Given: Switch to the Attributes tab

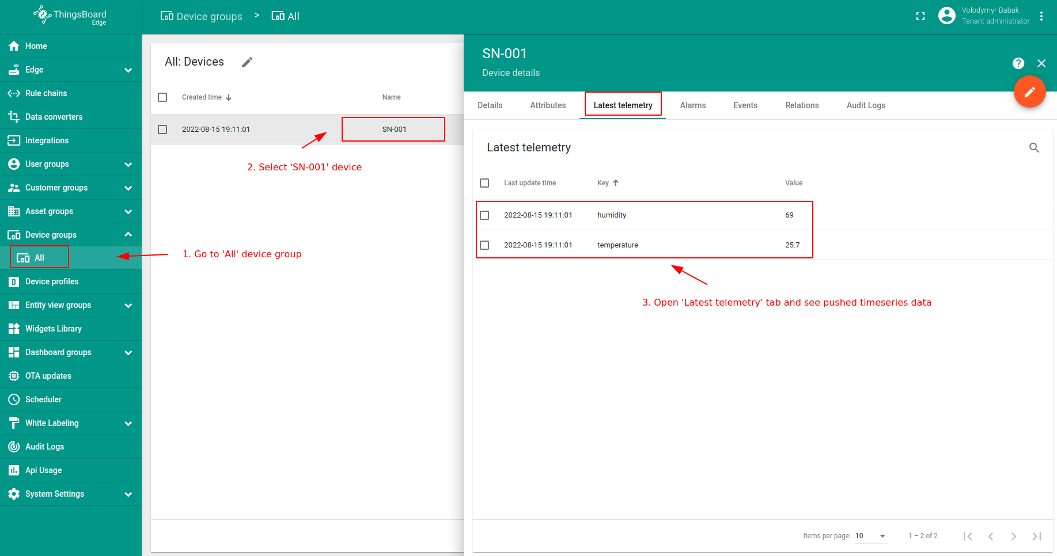Looking at the screenshot, I should tap(548, 105).
